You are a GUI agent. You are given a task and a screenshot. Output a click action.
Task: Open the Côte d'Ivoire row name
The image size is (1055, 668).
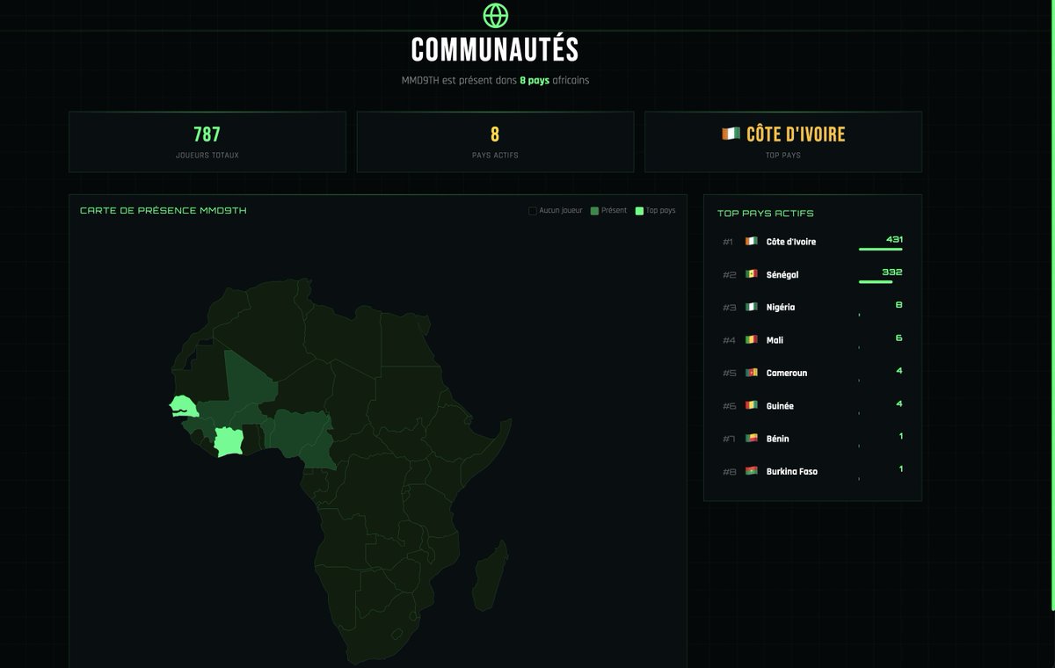(x=791, y=242)
